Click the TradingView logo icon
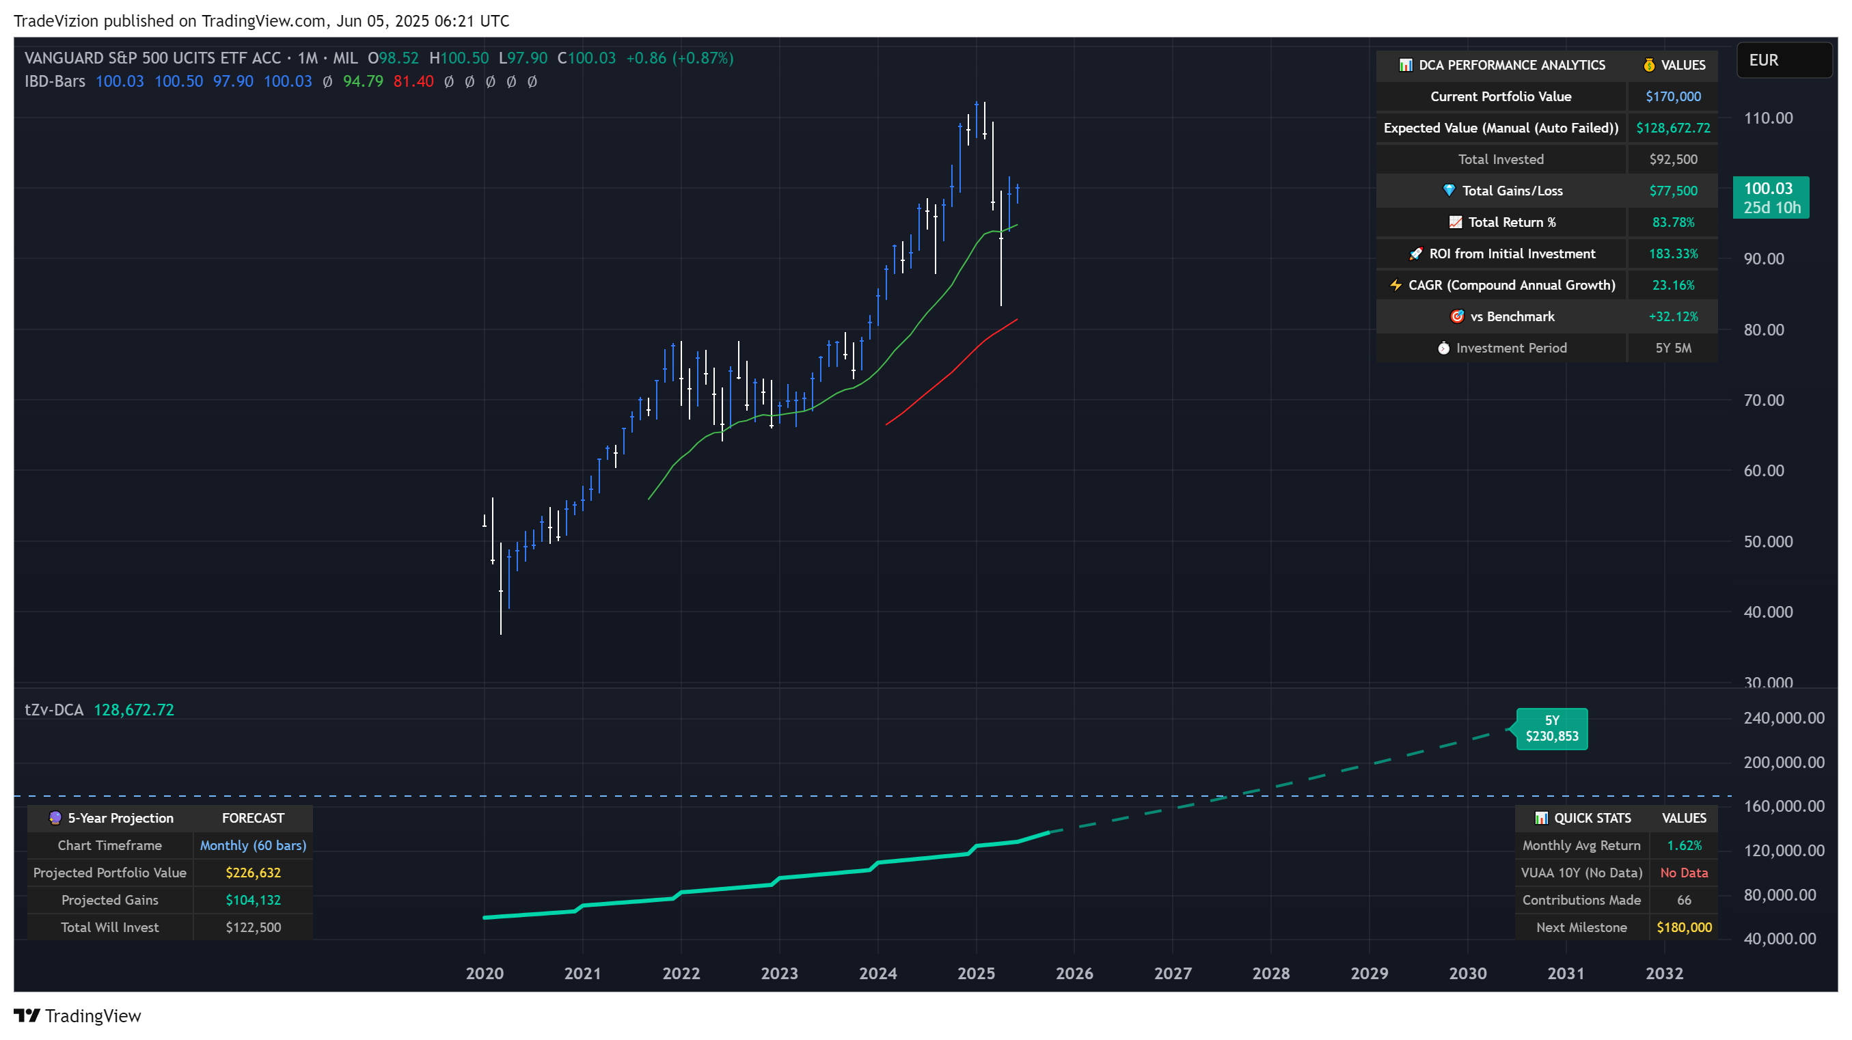 pyautogui.click(x=27, y=1015)
